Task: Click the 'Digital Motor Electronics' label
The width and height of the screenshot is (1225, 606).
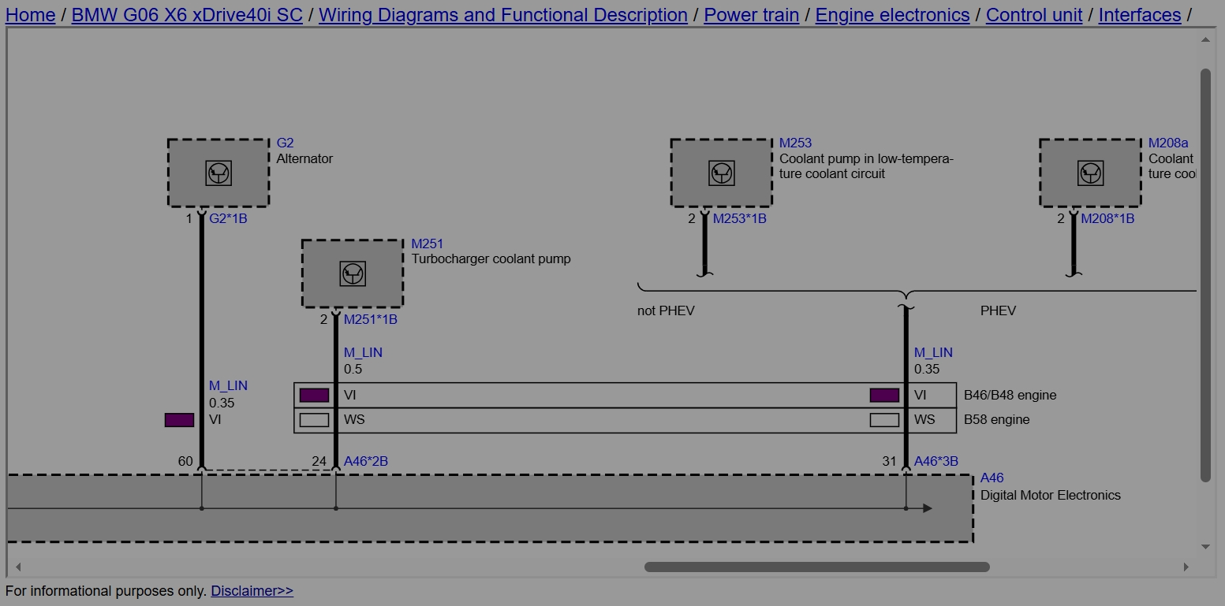Action: (1051, 495)
